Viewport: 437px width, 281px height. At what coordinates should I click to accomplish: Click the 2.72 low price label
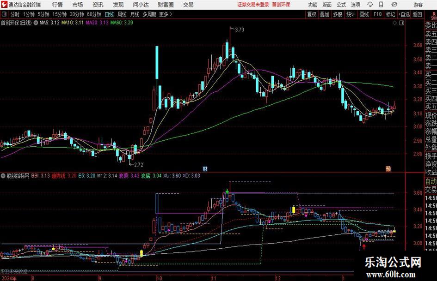tap(139, 165)
